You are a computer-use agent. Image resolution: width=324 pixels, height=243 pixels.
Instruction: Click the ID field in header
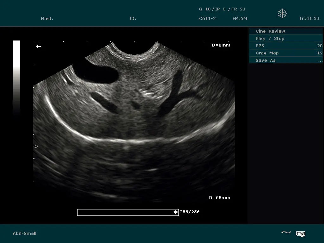(x=133, y=18)
